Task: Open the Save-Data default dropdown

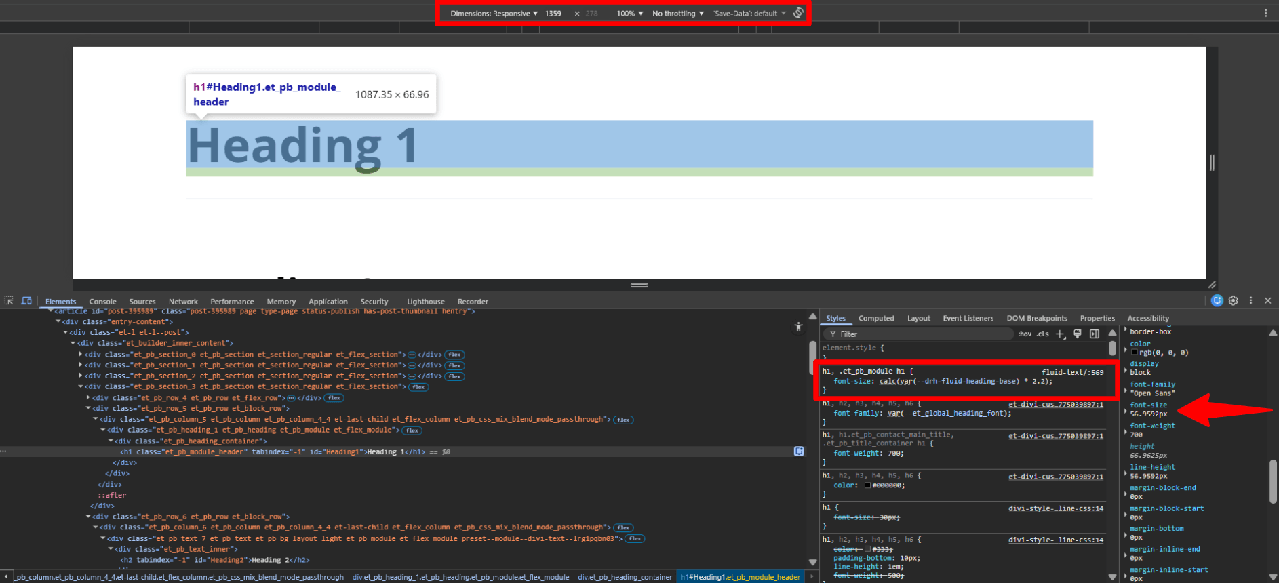Action: click(749, 14)
